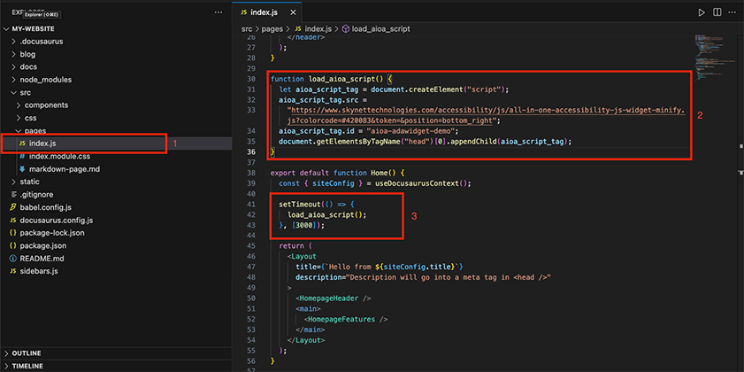Image resolution: width=744 pixels, height=372 pixels.
Task: Click the "aioa-adawidget-demo" id string
Action: [412, 131]
